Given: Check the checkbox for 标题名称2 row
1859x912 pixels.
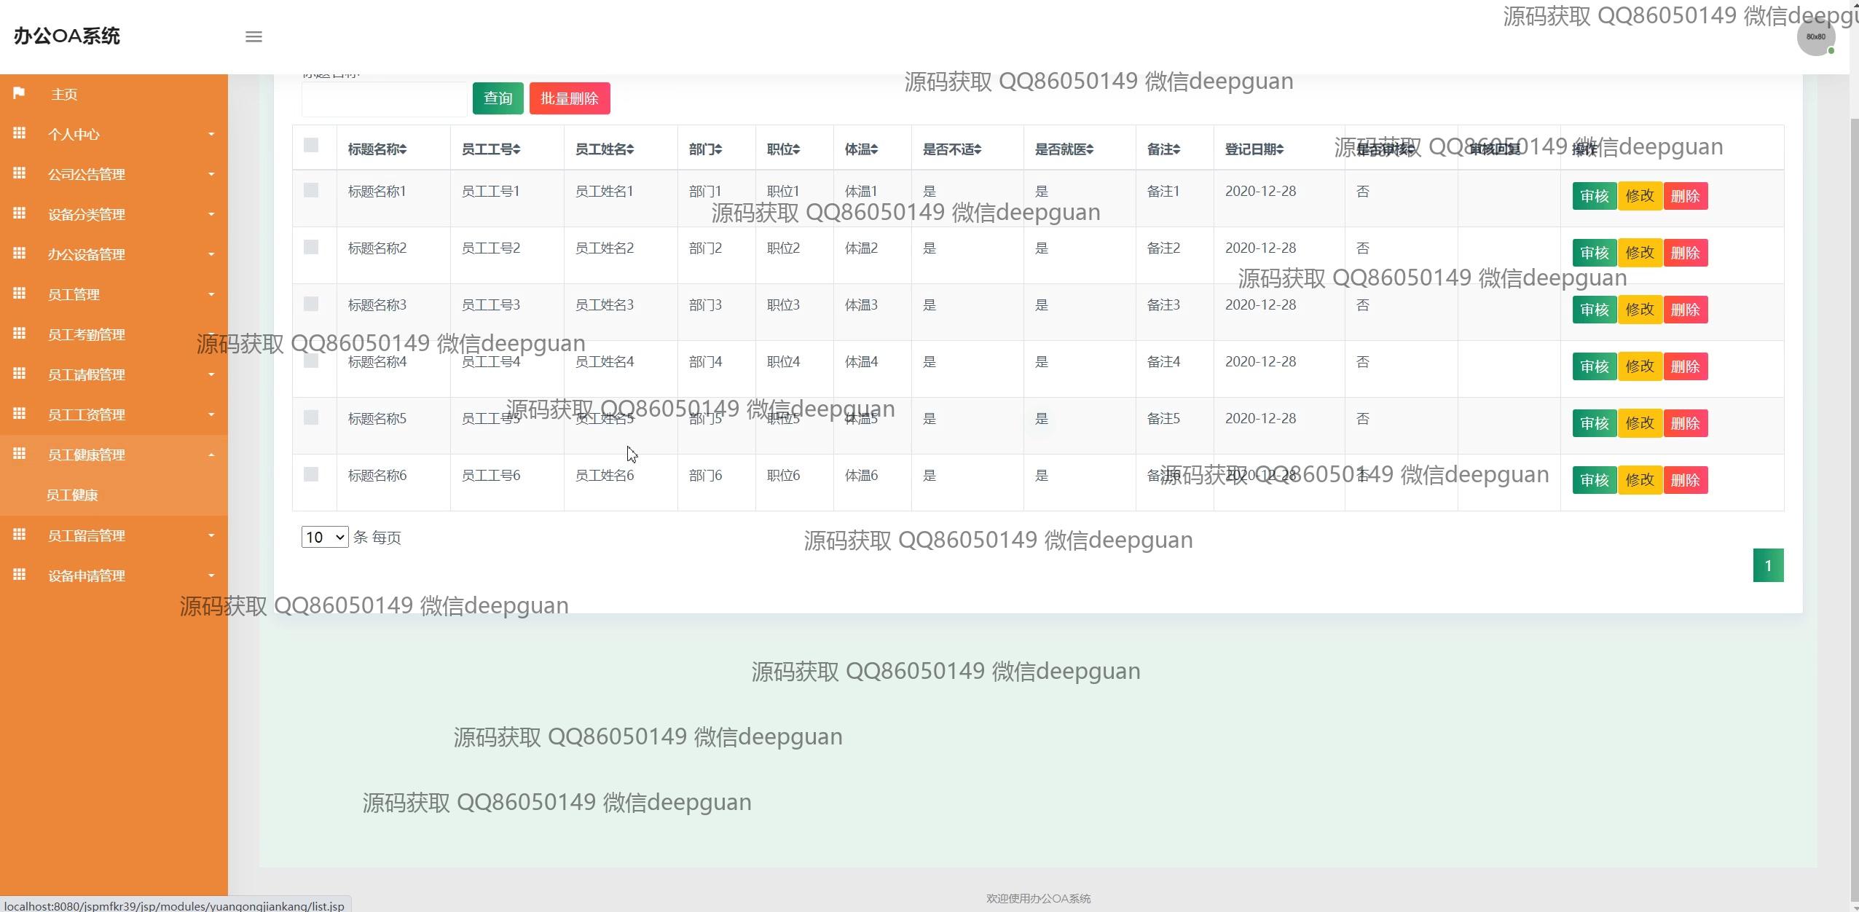Looking at the screenshot, I should tap(311, 247).
